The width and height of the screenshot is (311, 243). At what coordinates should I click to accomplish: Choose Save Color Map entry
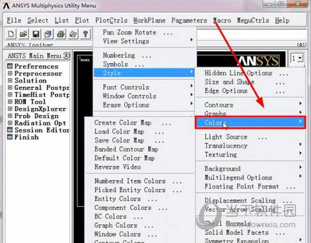pos(139,141)
